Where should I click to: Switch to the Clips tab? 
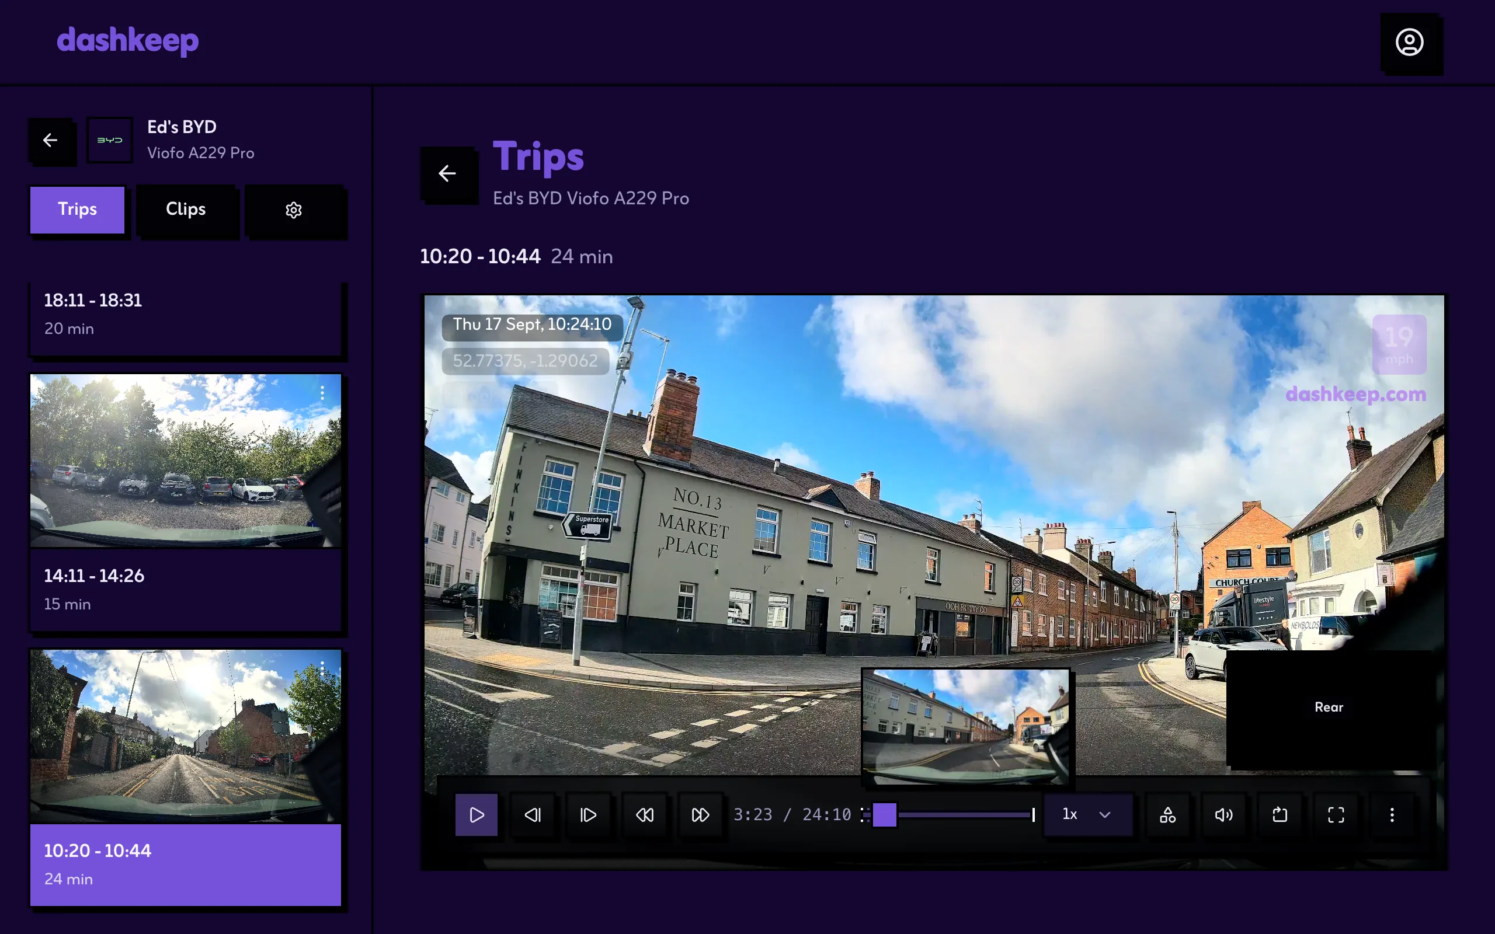tap(186, 210)
